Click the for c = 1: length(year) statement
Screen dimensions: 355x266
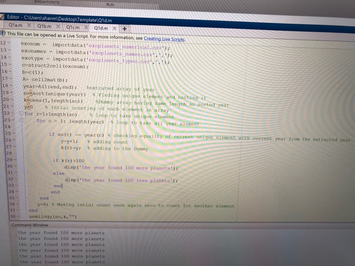click(x=70, y=121)
